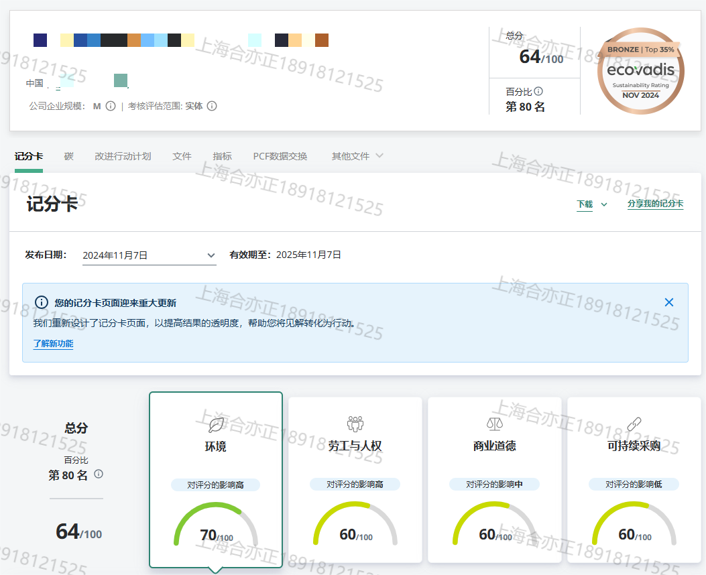The height and width of the screenshot is (575, 706).
Task: Click the business ethics scales icon
Action: click(494, 424)
